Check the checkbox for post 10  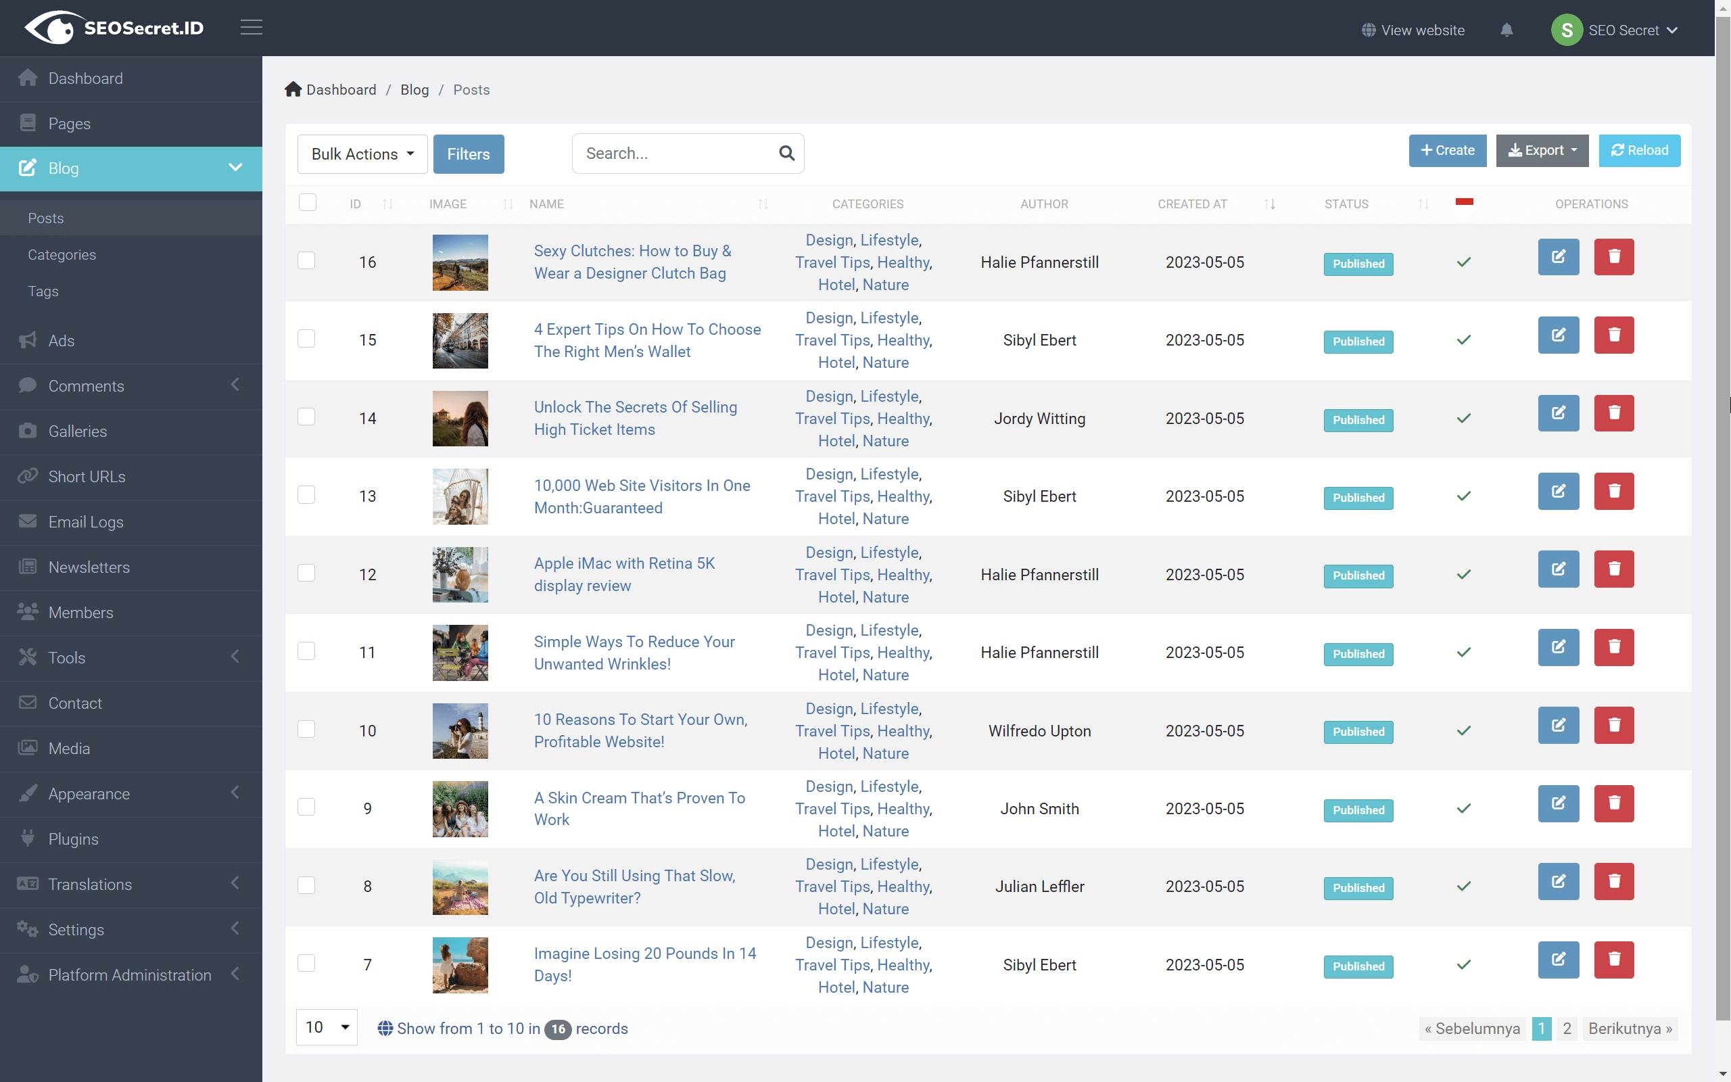(x=306, y=729)
